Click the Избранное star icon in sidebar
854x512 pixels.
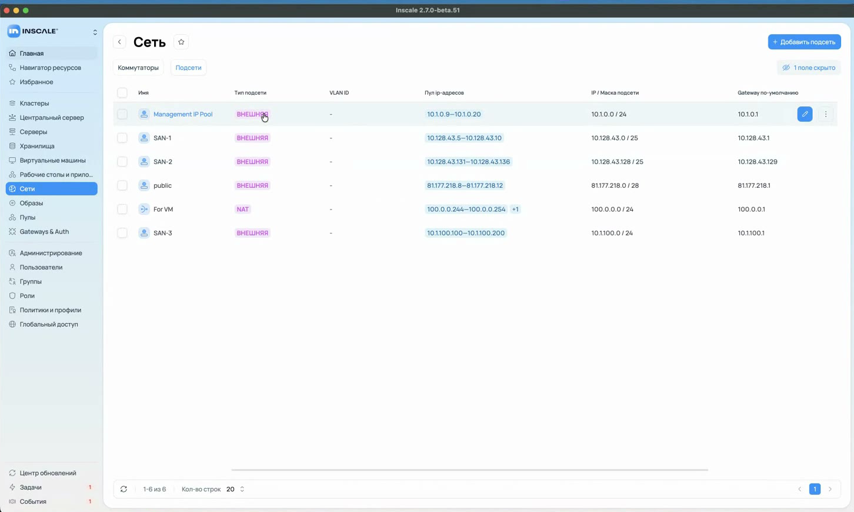click(x=12, y=82)
